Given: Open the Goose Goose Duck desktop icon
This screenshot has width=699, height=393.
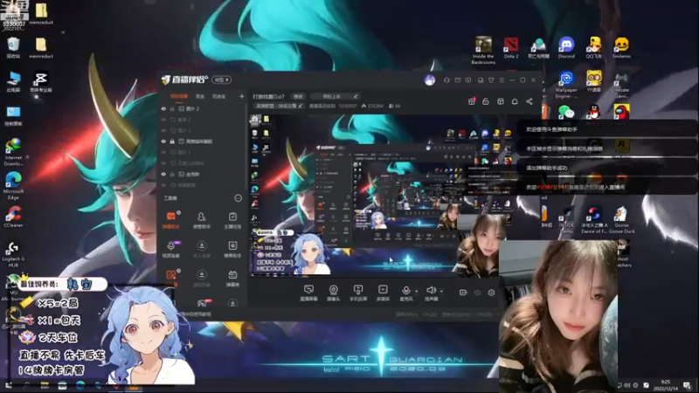Looking at the screenshot, I should pos(621,221).
